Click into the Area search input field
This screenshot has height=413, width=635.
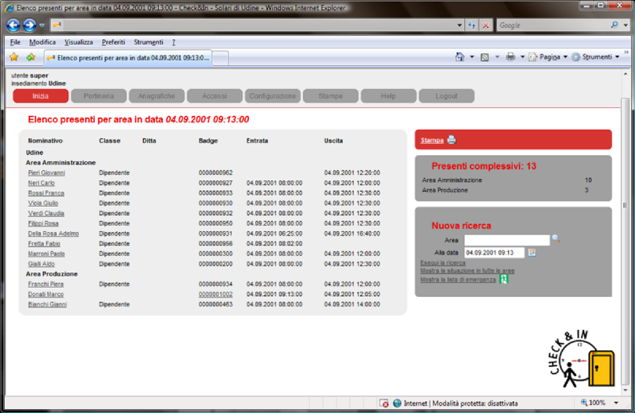coord(507,240)
